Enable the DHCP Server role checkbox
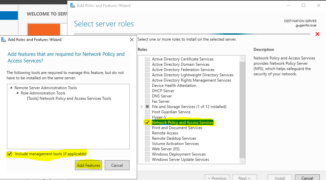Screen dimensions: 326x180 (x=147, y=91)
